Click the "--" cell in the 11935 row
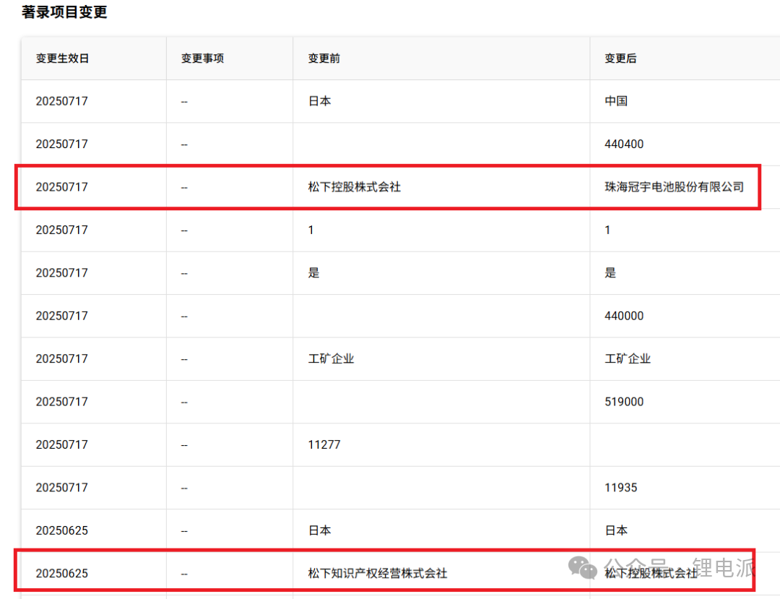 (184, 488)
